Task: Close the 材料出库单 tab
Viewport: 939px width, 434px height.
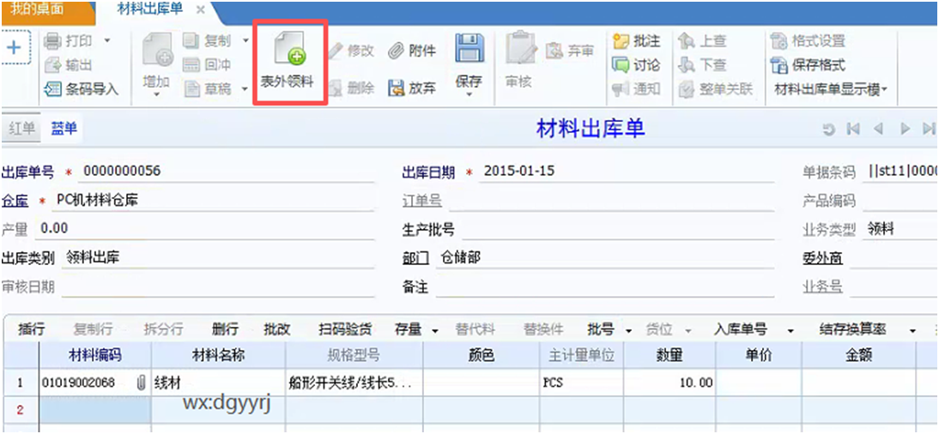Action: (201, 9)
